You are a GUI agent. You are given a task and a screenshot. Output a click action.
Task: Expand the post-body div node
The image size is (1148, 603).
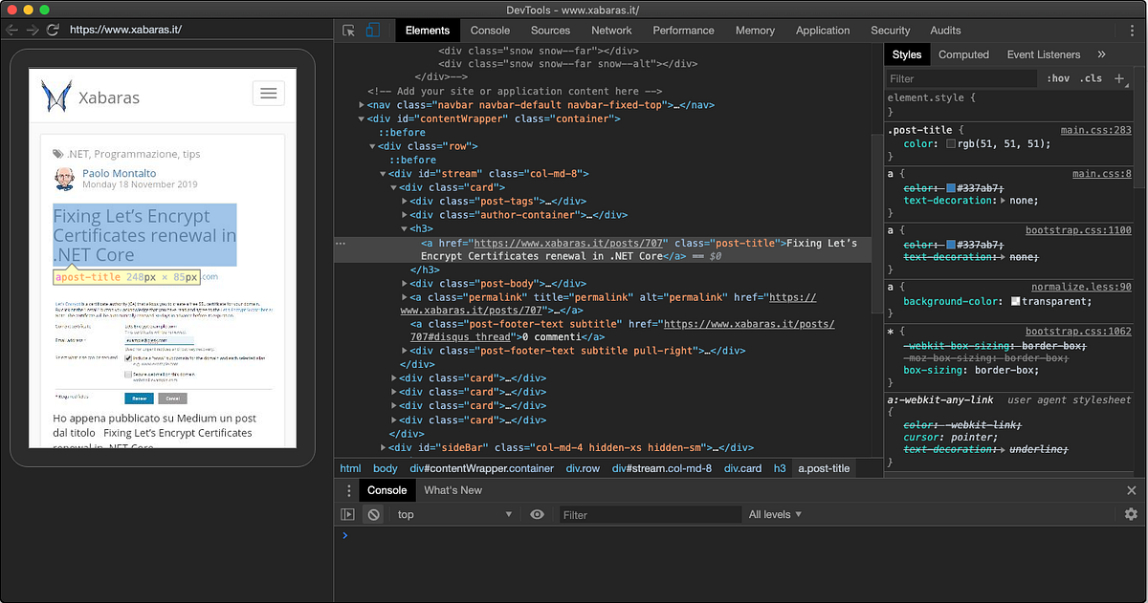(x=405, y=284)
